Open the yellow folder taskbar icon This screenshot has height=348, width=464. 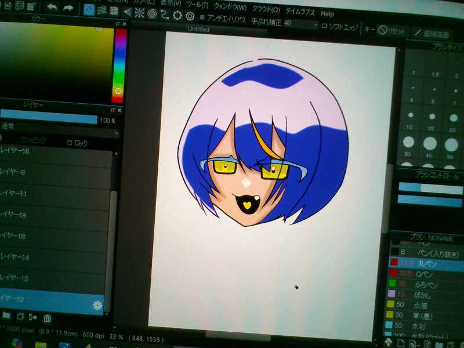41,345
